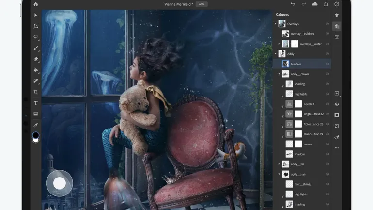Hide the bubbles layer

click(327, 64)
